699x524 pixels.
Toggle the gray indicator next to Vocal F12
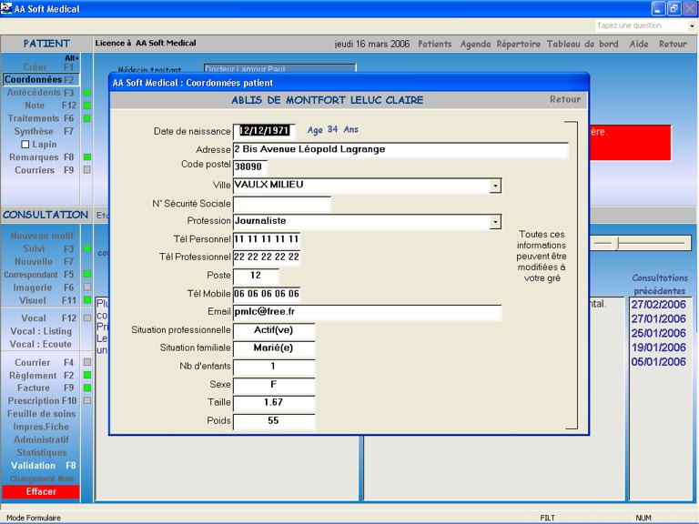[87, 318]
